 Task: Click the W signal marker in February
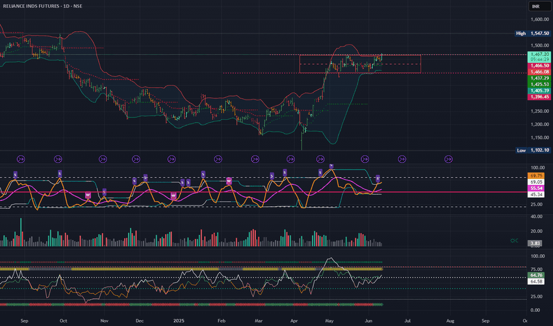(x=229, y=181)
